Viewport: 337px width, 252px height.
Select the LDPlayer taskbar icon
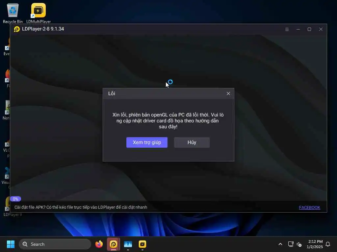[114, 244]
